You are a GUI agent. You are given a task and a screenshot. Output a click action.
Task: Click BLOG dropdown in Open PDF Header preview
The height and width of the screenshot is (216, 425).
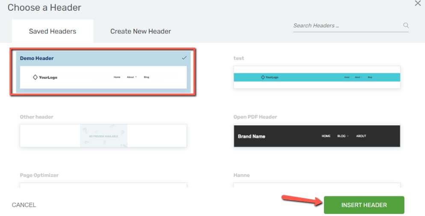click(x=343, y=136)
